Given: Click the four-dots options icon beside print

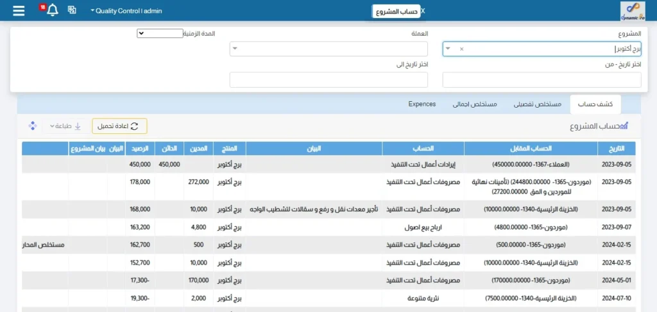Looking at the screenshot, I should (33, 126).
